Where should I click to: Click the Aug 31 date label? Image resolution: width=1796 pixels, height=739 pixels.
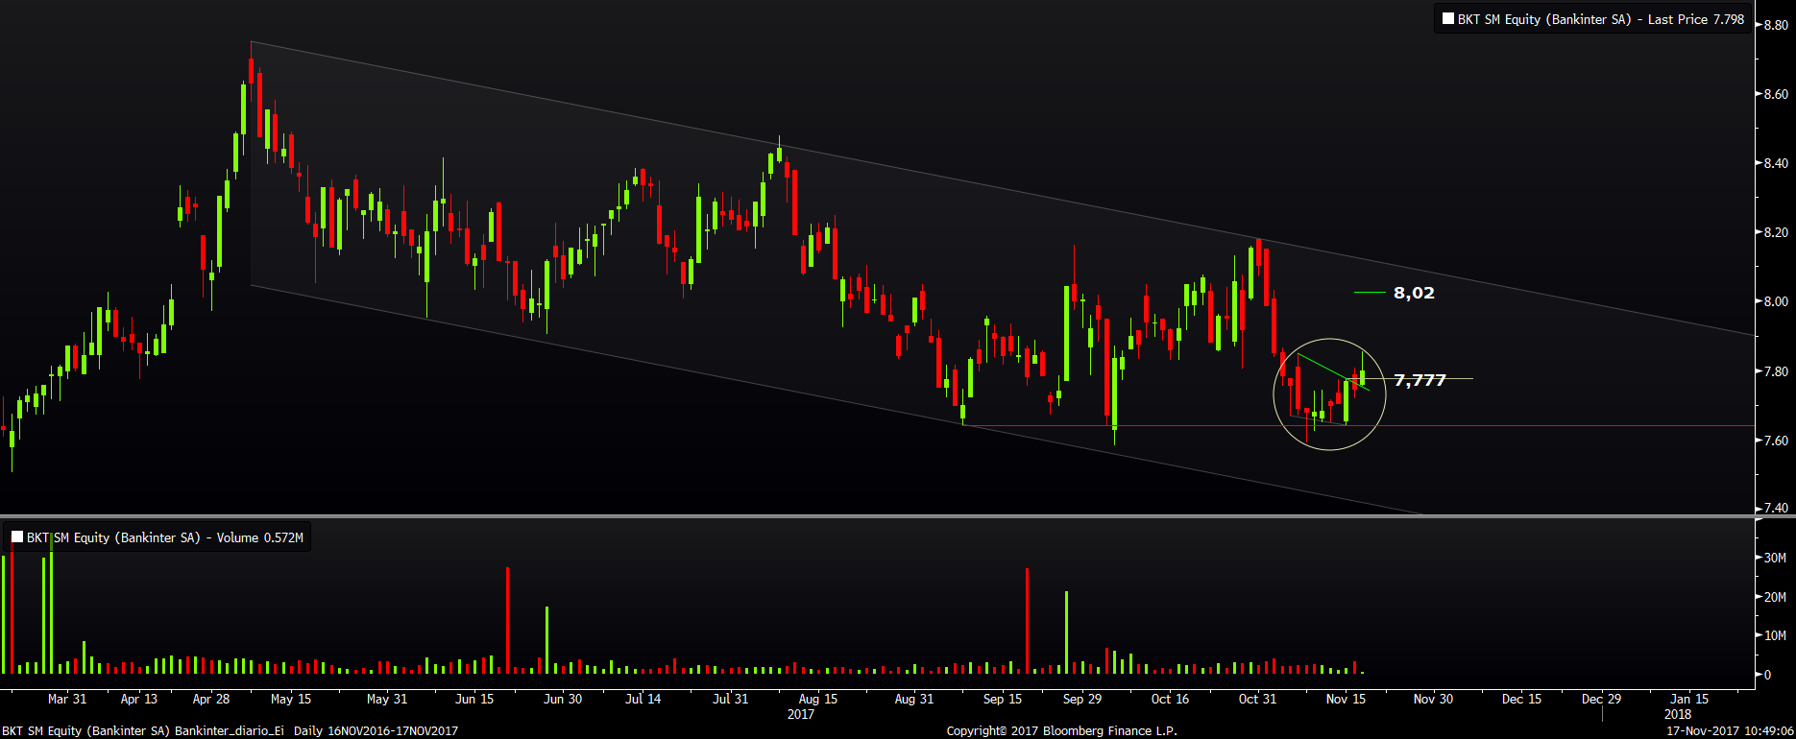(914, 699)
